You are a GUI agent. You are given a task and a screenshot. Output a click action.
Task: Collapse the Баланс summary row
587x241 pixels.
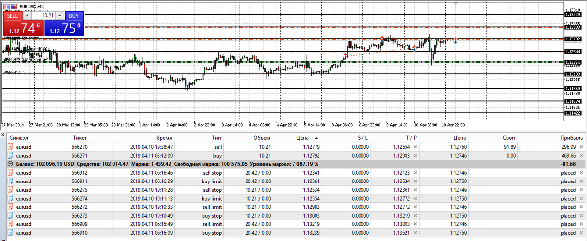[x=11, y=164]
